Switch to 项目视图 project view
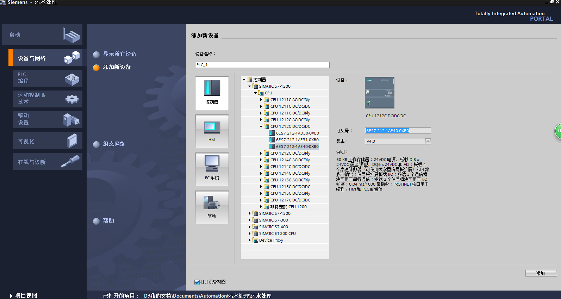This screenshot has height=299, width=561. (24, 295)
